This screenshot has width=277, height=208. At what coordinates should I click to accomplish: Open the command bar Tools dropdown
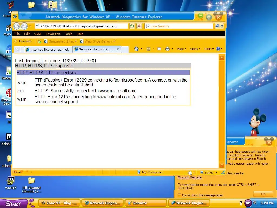[x=209, y=49]
